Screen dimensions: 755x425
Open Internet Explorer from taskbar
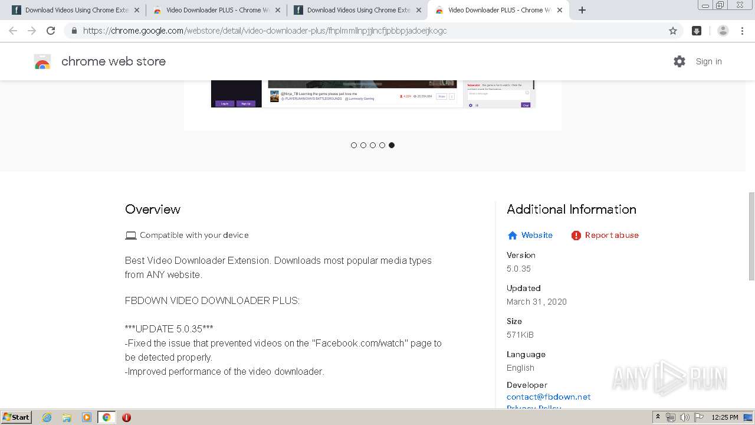click(x=47, y=417)
